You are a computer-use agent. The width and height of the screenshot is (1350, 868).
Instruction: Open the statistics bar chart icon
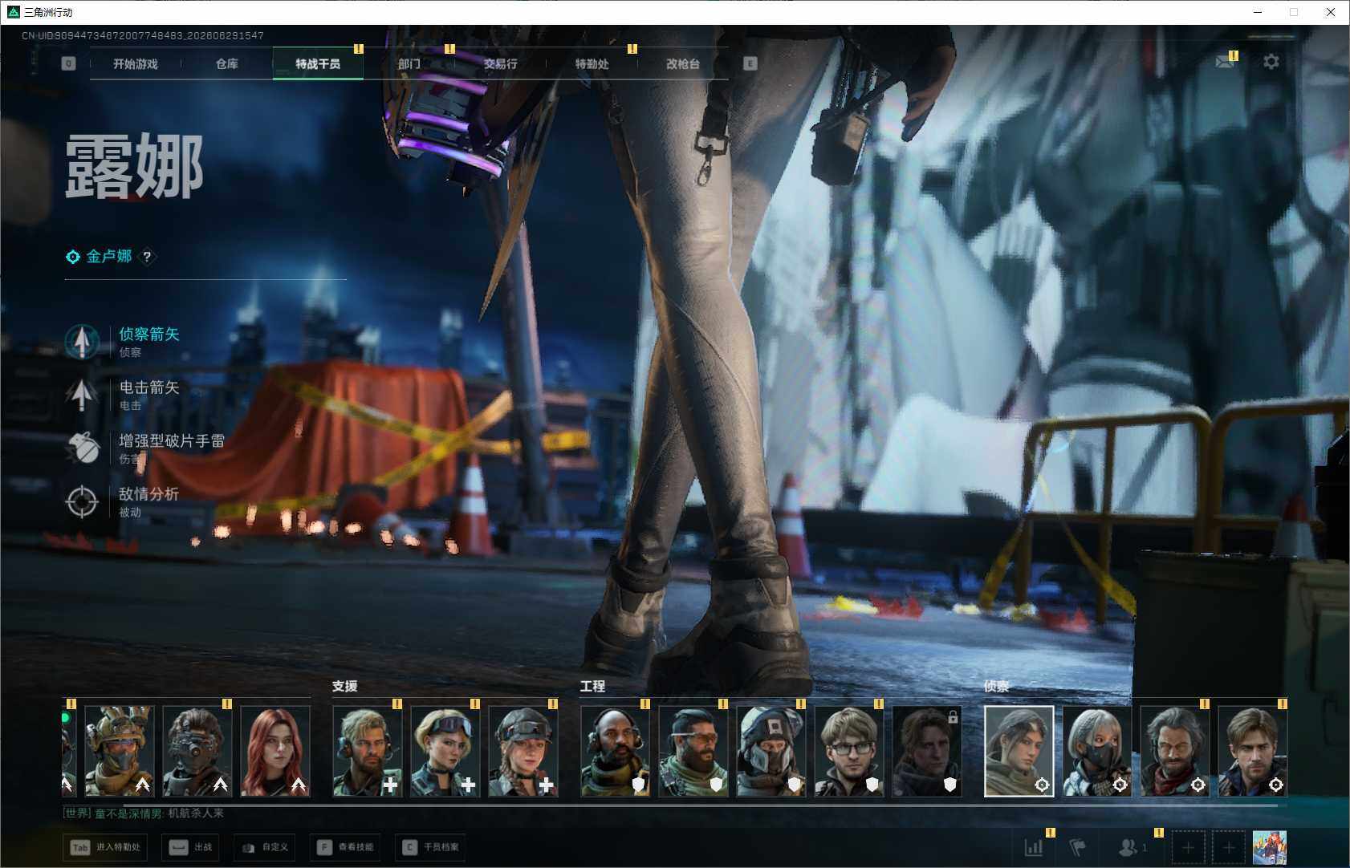(1034, 847)
